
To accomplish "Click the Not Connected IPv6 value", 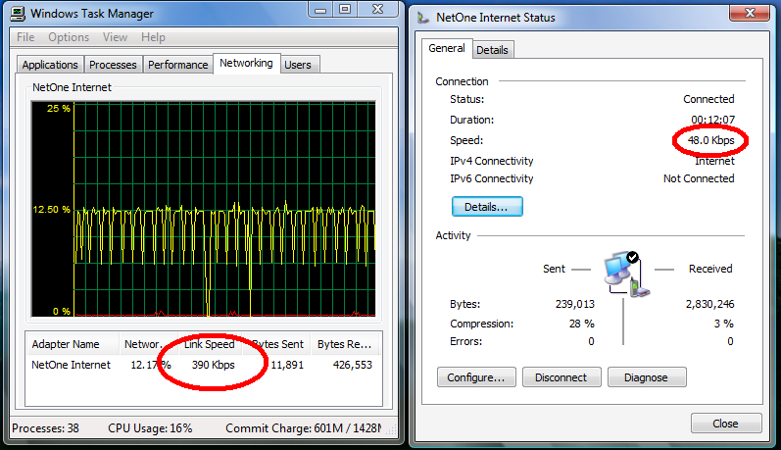I will click(699, 178).
